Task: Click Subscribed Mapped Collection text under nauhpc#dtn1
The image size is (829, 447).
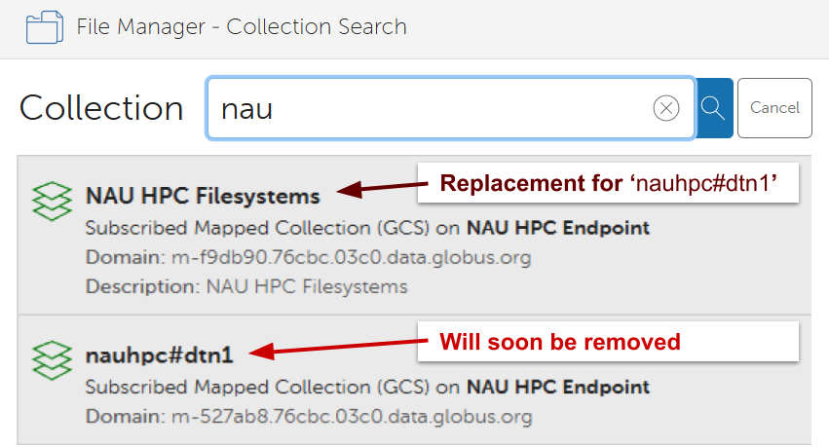Action: click(260, 387)
